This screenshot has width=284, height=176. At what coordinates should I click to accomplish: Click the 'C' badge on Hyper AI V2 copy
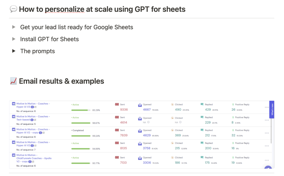(40, 133)
